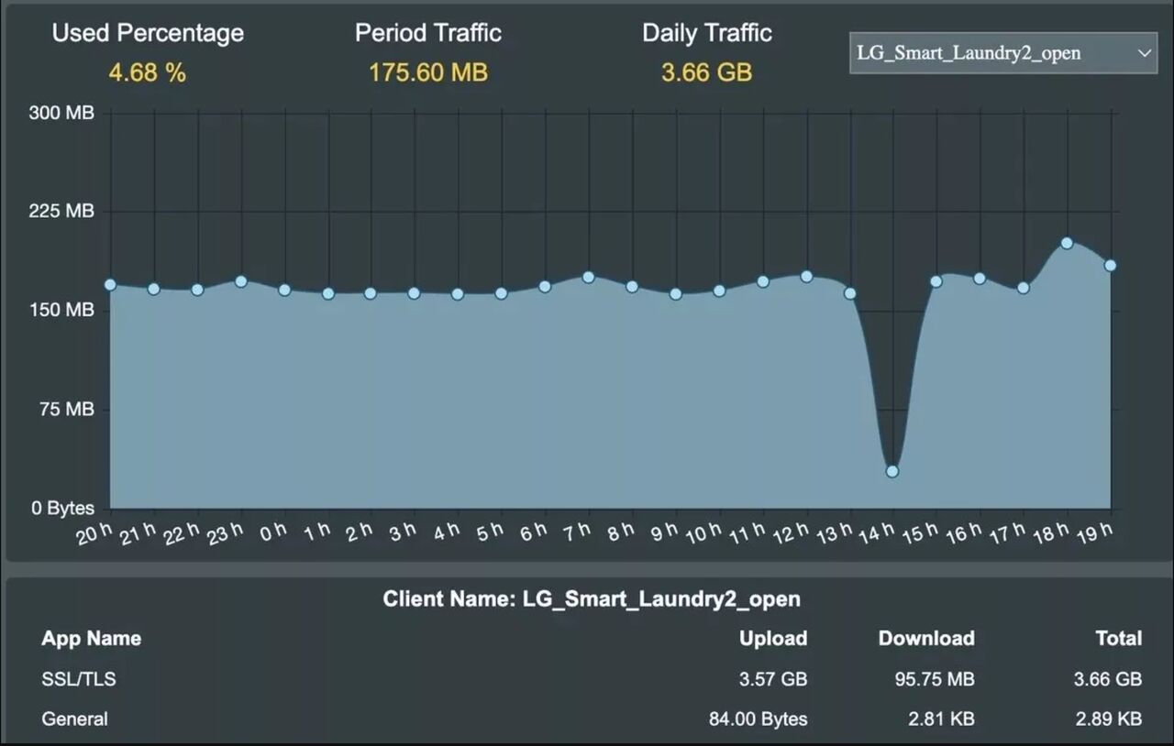Viewport: 1174px width, 746px height.
Task: Click the Used Percentage heading
Action: tap(148, 34)
